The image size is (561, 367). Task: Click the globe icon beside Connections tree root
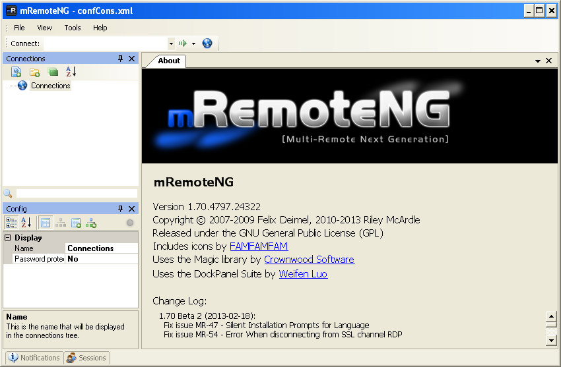click(x=22, y=85)
